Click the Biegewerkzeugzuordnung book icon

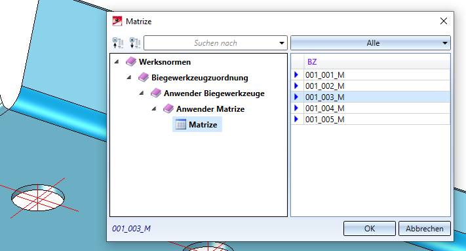tap(144, 78)
